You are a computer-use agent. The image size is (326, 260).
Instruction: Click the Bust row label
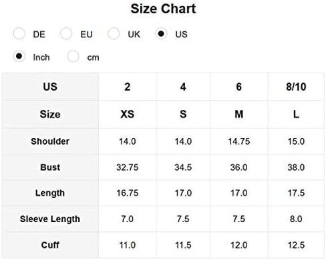[50, 167]
